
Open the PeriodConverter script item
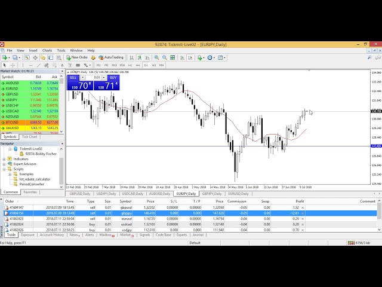tap(31, 183)
